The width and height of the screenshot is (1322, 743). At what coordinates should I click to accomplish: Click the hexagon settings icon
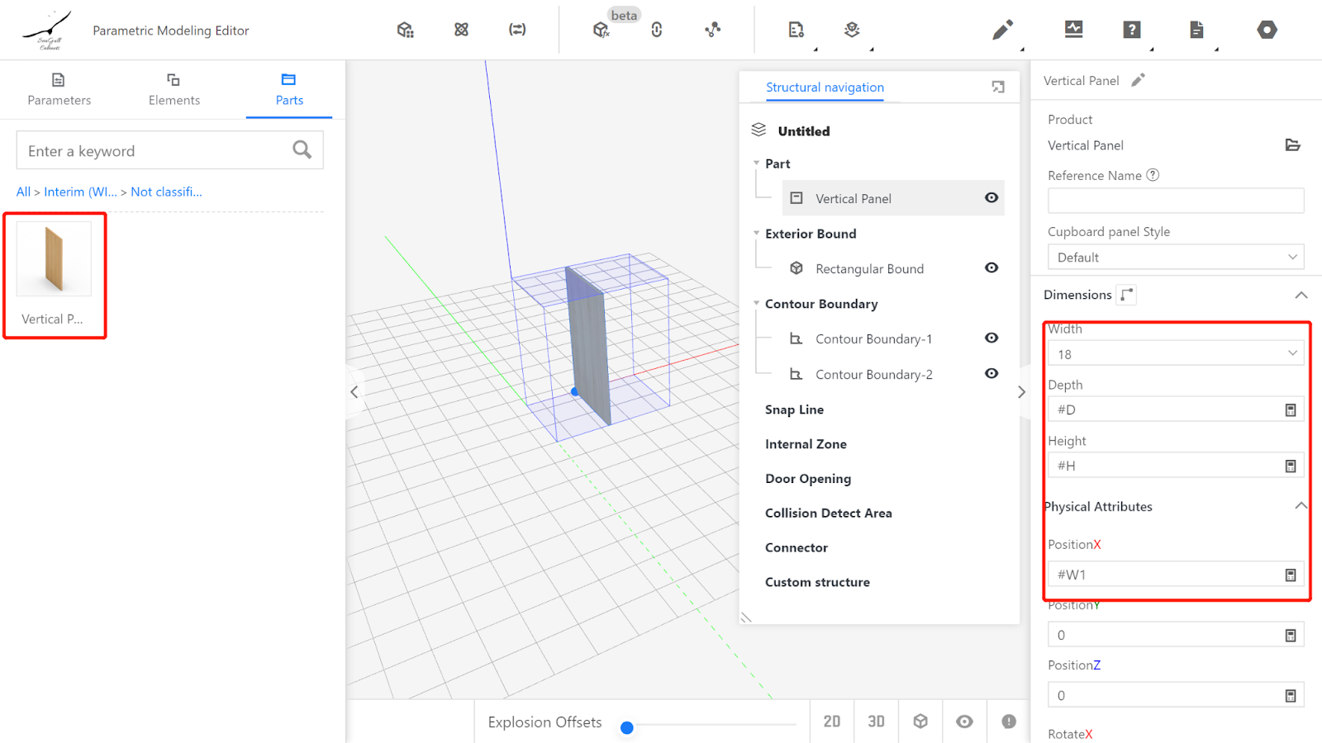point(1267,31)
